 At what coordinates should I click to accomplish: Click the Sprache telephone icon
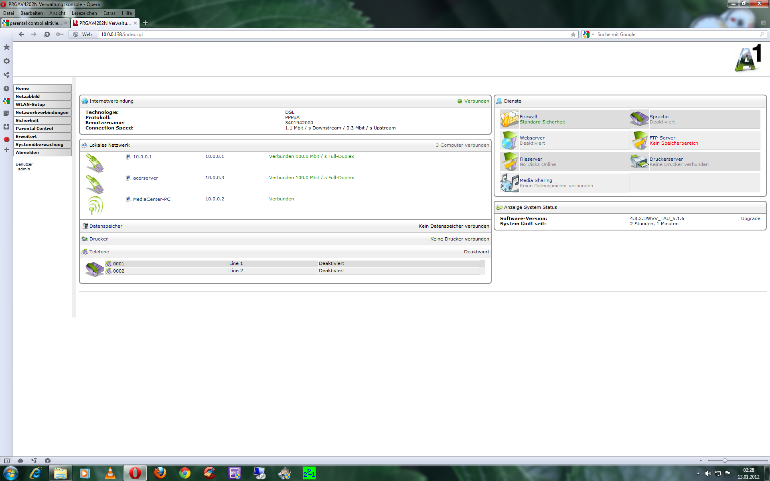tap(639, 119)
